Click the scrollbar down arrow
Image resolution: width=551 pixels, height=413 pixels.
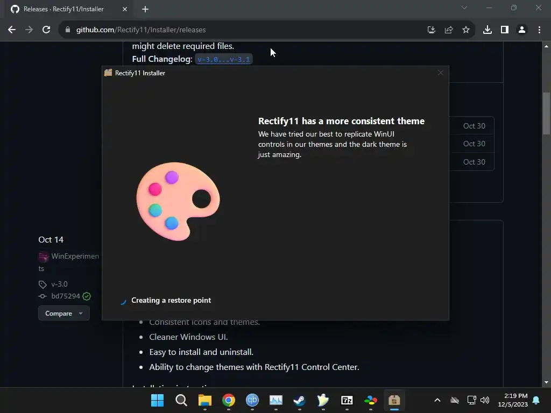pyautogui.click(x=546, y=382)
